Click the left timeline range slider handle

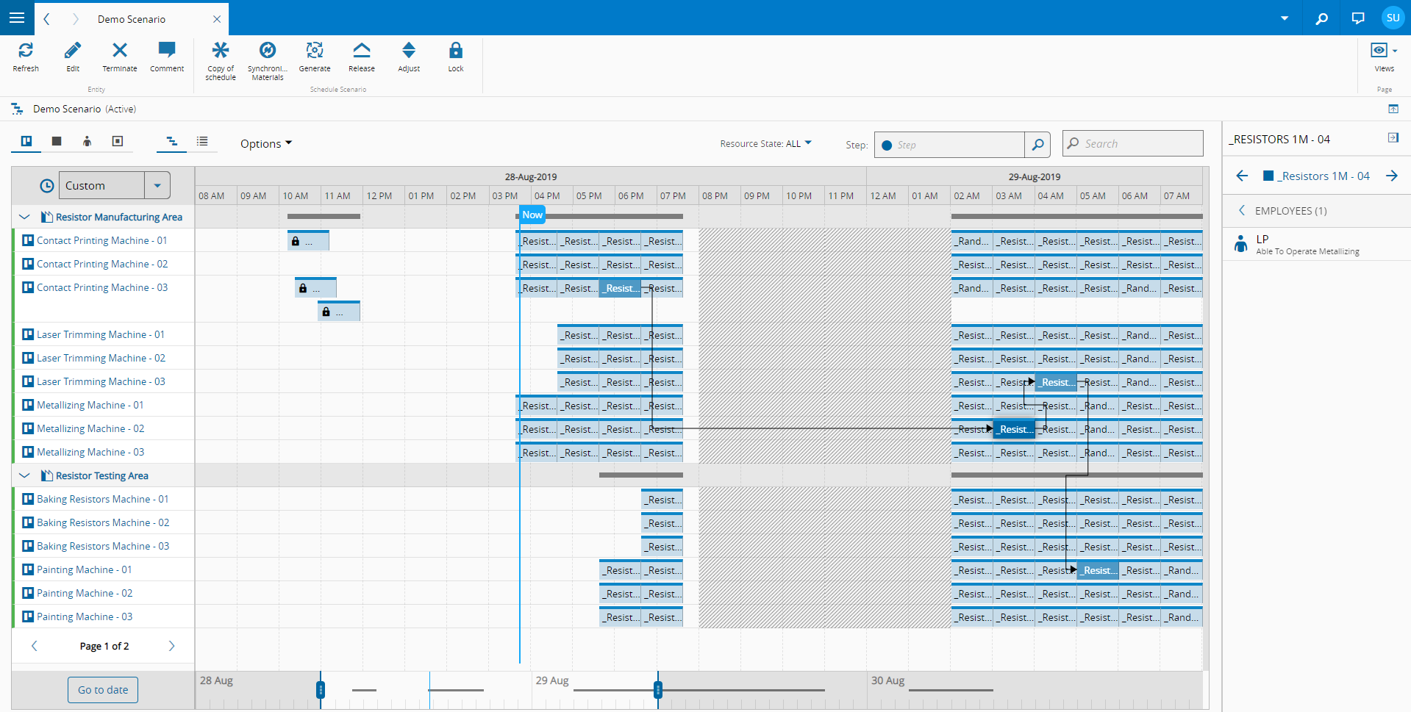point(321,690)
